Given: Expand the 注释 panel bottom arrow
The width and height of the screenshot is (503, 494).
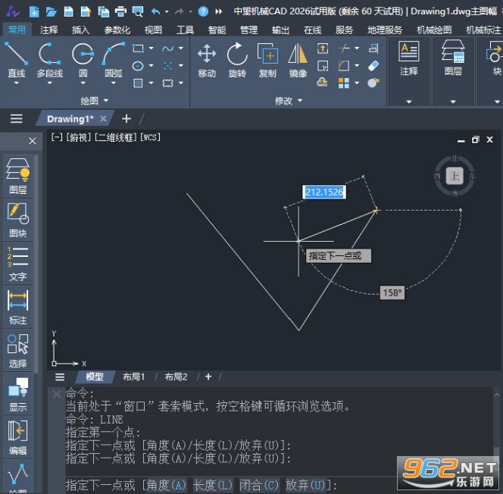Looking at the screenshot, I should click(x=409, y=102).
